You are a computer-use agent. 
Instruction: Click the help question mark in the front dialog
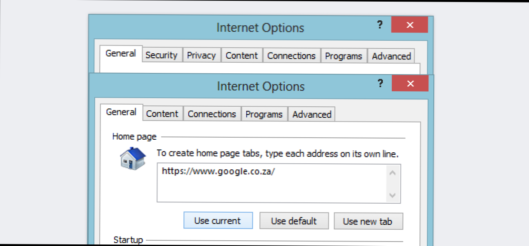click(x=380, y=83)
